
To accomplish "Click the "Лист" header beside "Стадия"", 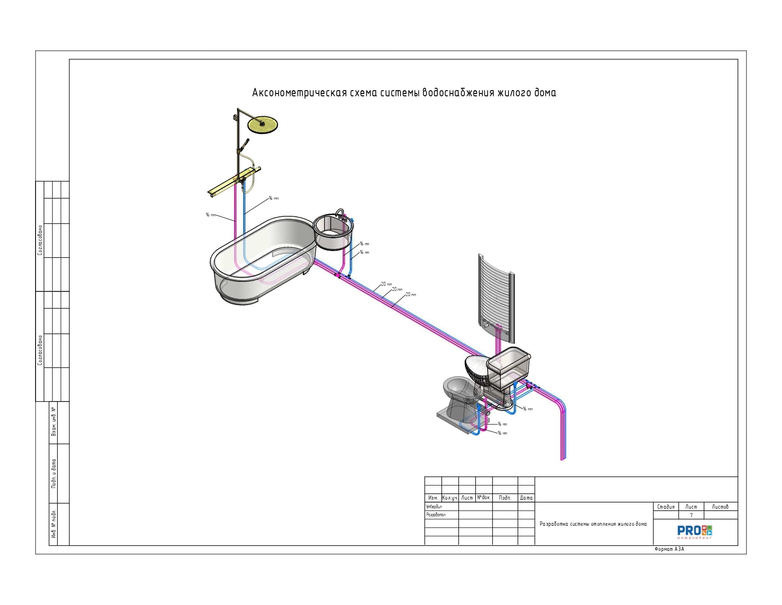I will tap(691, 507).
